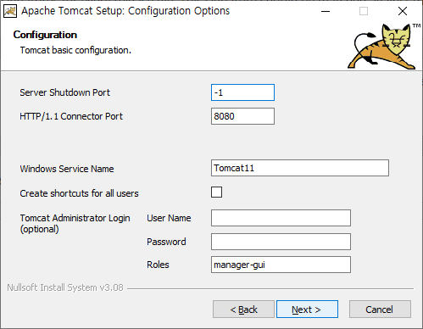This screenshot has height=329, width=423.
Task: Cancel the Tomcat installation
Action: (380, 309)
